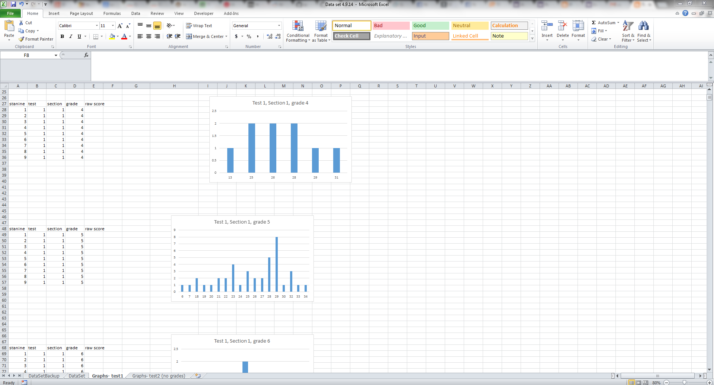Open Sort & Filter menu
The height and width of the screenshot is (385, 714).
point(628,31)
